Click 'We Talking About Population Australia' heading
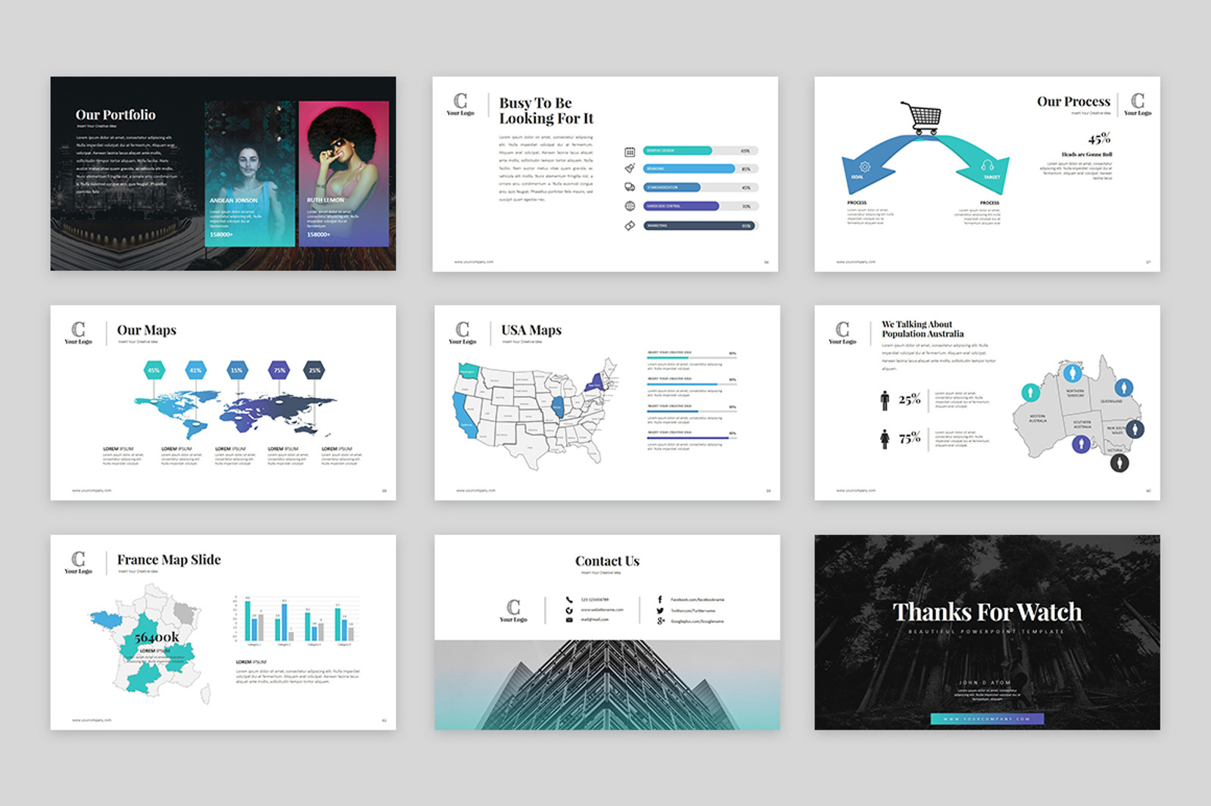 pos(923,328)
